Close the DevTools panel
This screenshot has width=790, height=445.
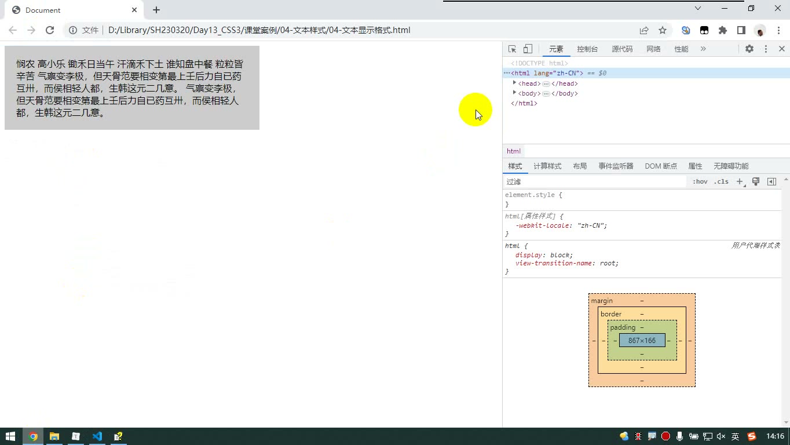[x=781, y=49]
